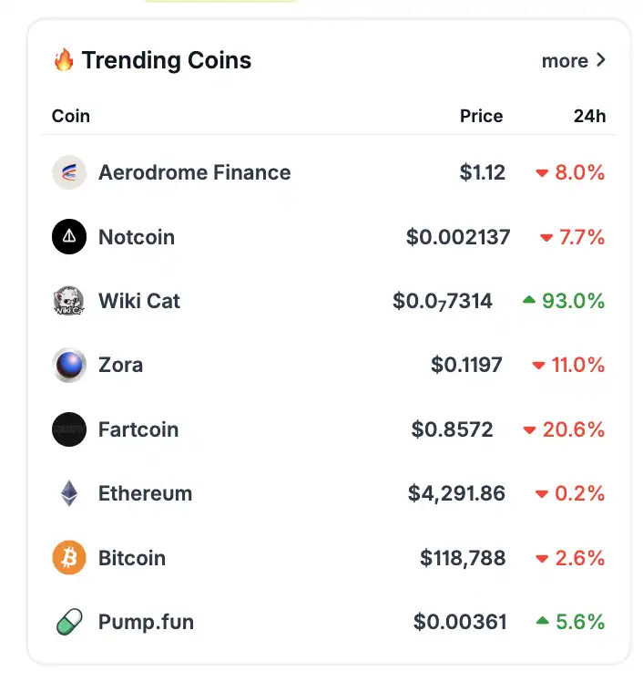The image size is (643, 682).
Task: Click Bitcoin's $118,788 price
Action: [x=463, y=558]
